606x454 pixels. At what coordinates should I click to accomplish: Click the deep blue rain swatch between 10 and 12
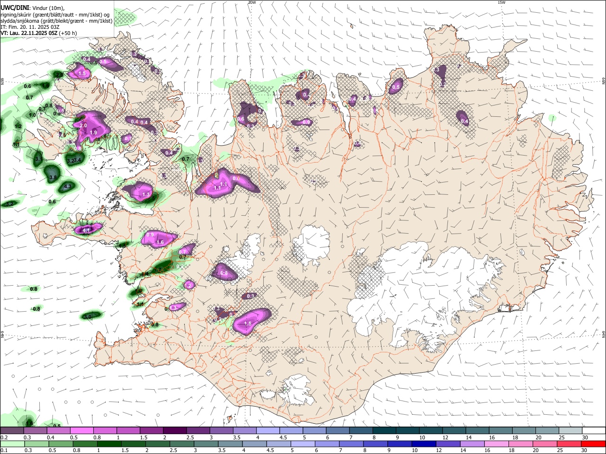424,444
